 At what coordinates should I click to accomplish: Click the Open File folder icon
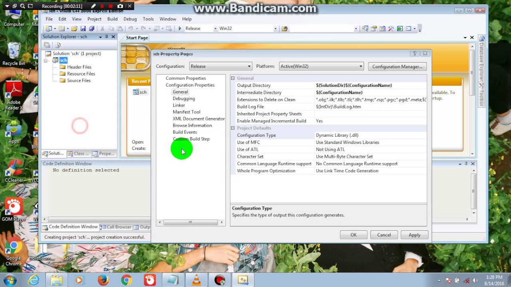click(x=74, y=28)
